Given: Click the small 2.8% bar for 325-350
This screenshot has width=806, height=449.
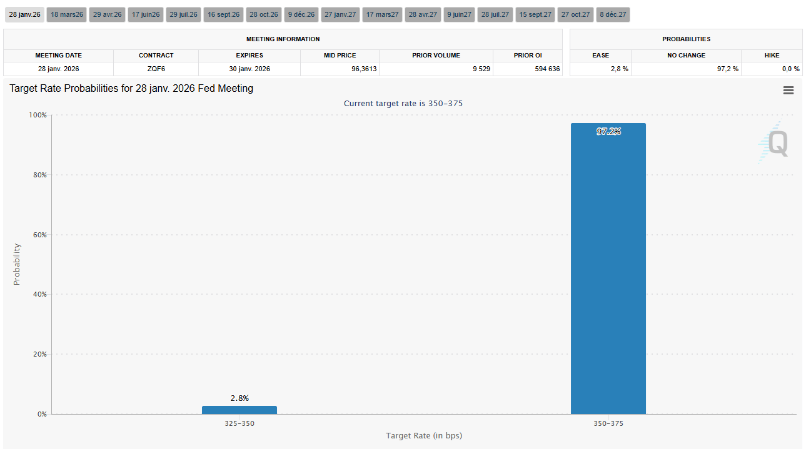Looking at the screenshot, I should pos(239,410).
